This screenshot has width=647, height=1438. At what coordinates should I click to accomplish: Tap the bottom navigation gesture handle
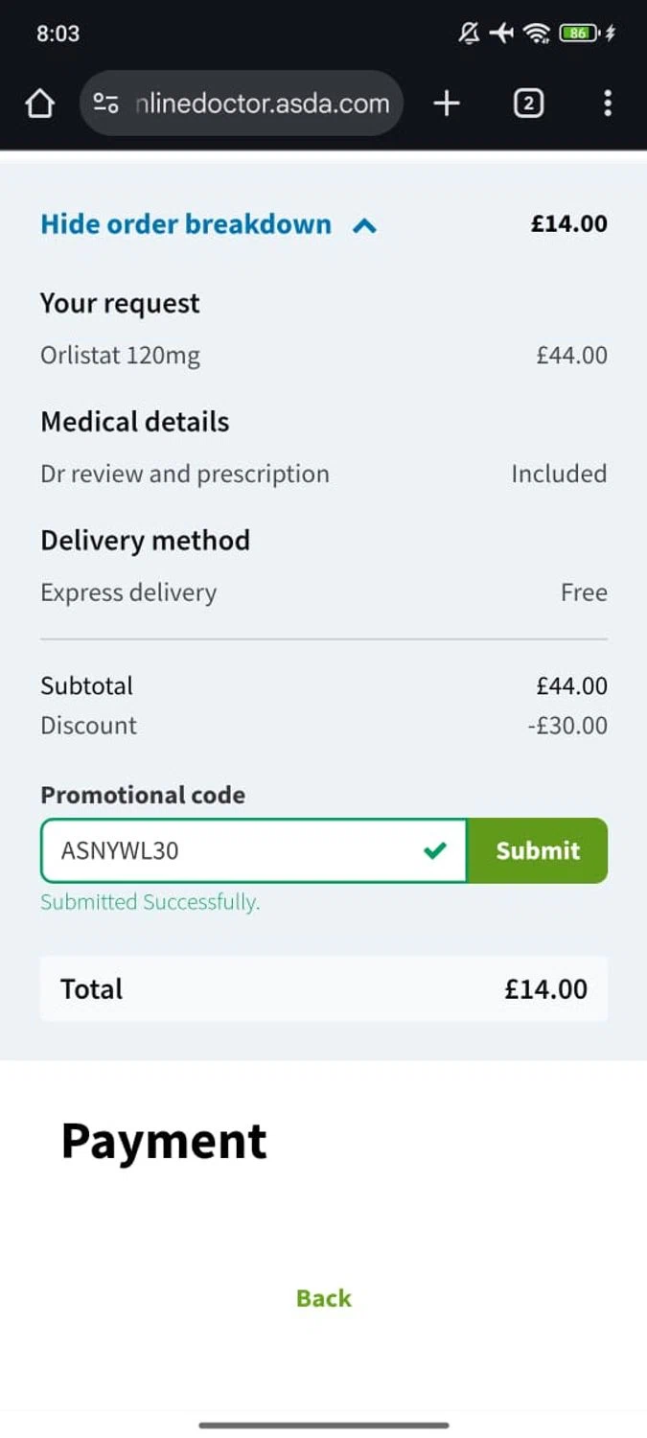(323, 1426)
